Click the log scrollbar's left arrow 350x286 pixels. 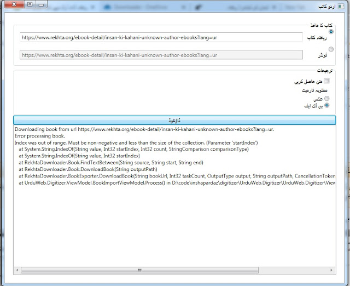[17, 270]
